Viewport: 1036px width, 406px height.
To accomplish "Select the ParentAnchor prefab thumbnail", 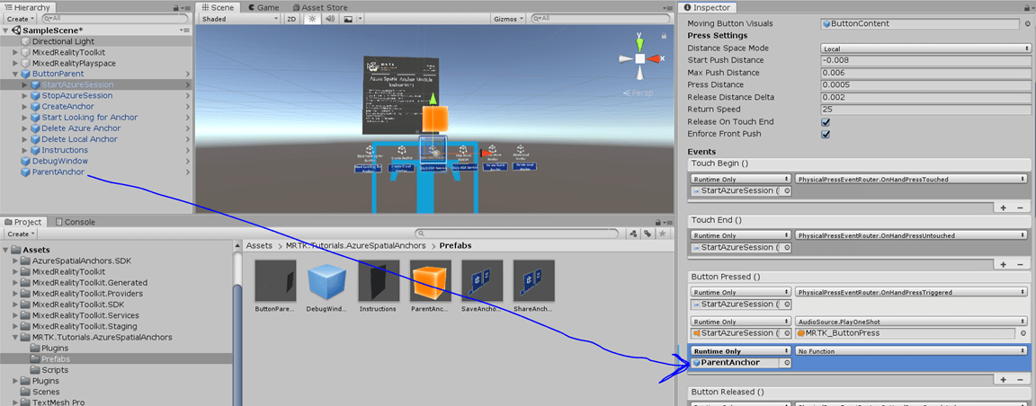I will [430, 281].
